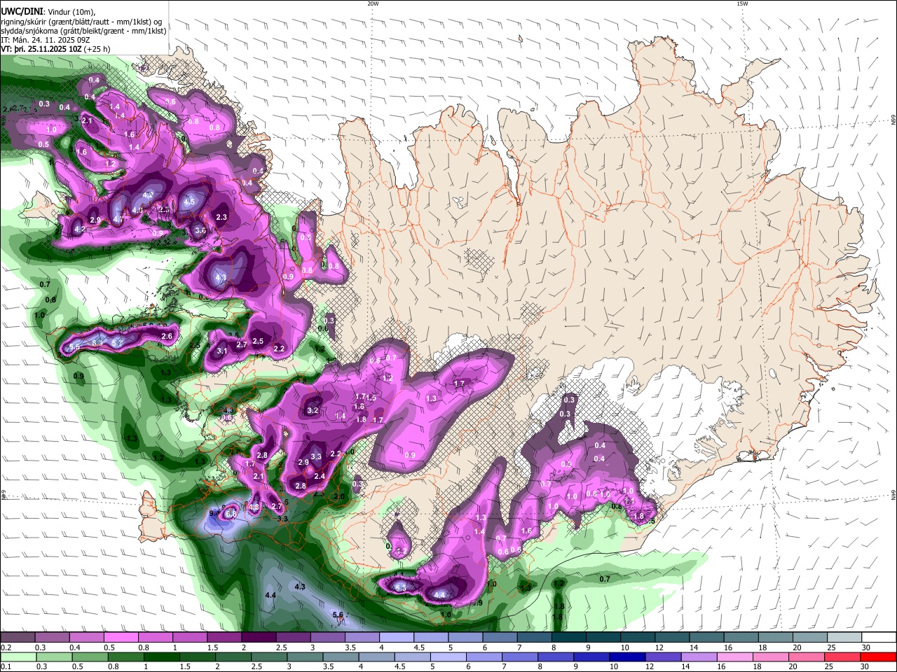This screenshot has height=672, width=897.
Task: Click the 3.1 snow value label
Action: [x=223, y=351]
